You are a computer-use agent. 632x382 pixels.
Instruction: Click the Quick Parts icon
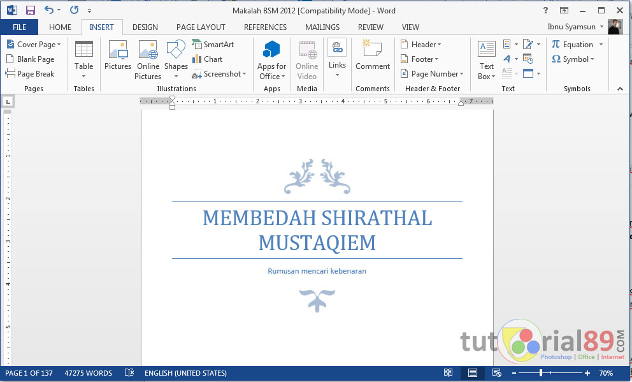[507, 44]
